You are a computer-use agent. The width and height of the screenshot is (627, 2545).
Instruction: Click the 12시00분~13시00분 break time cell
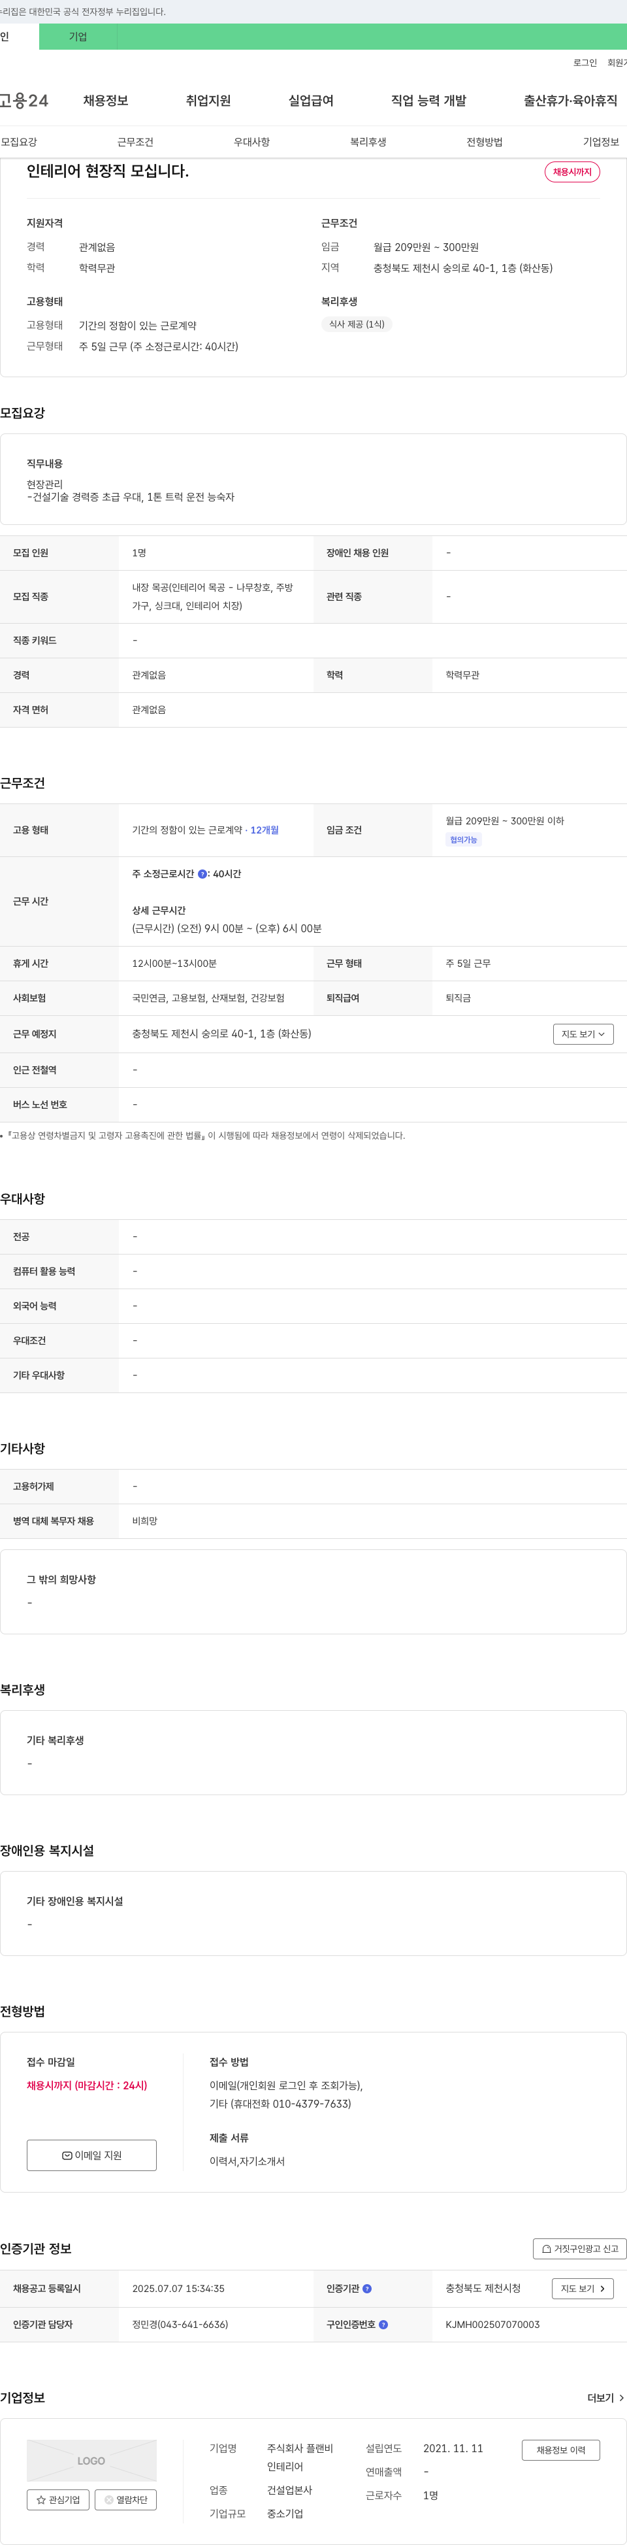click(175, 963)
